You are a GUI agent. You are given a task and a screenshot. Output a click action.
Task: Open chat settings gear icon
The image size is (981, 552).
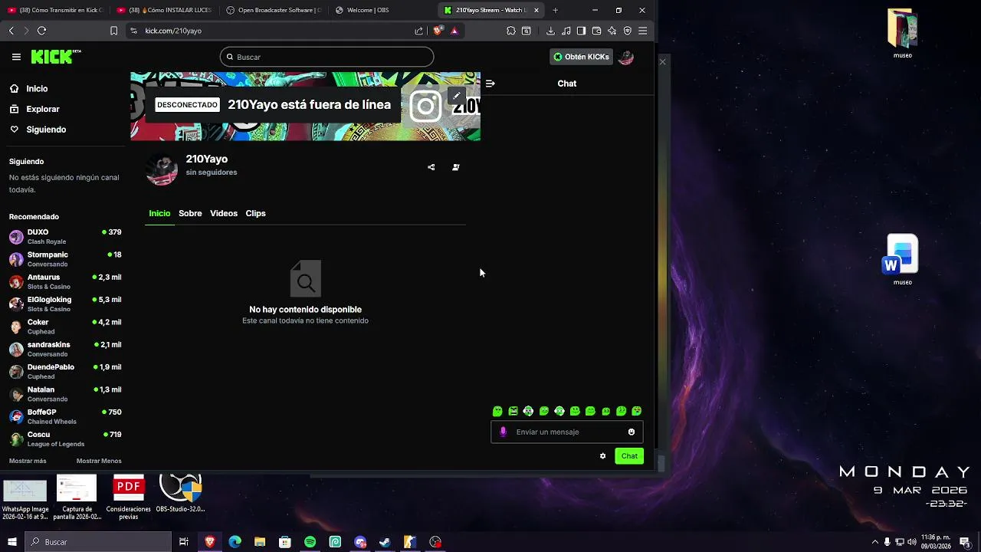coord(602,456)
